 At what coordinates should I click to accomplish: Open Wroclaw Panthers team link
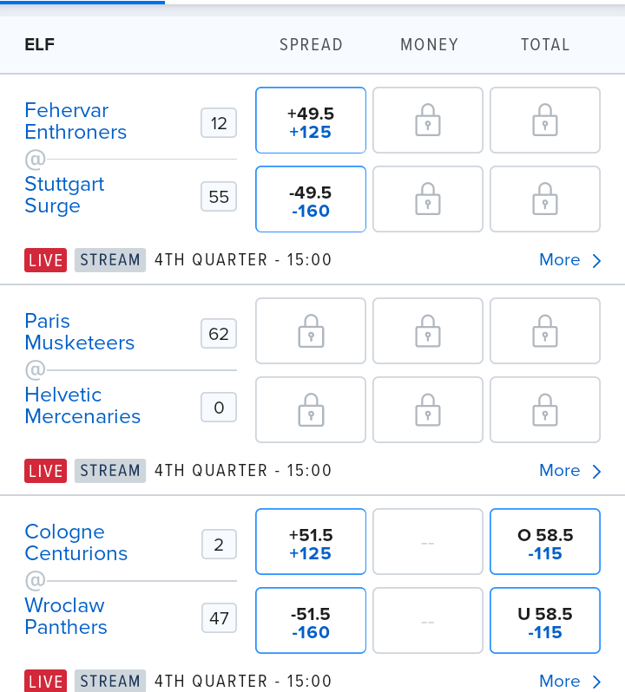click(66, 616)
